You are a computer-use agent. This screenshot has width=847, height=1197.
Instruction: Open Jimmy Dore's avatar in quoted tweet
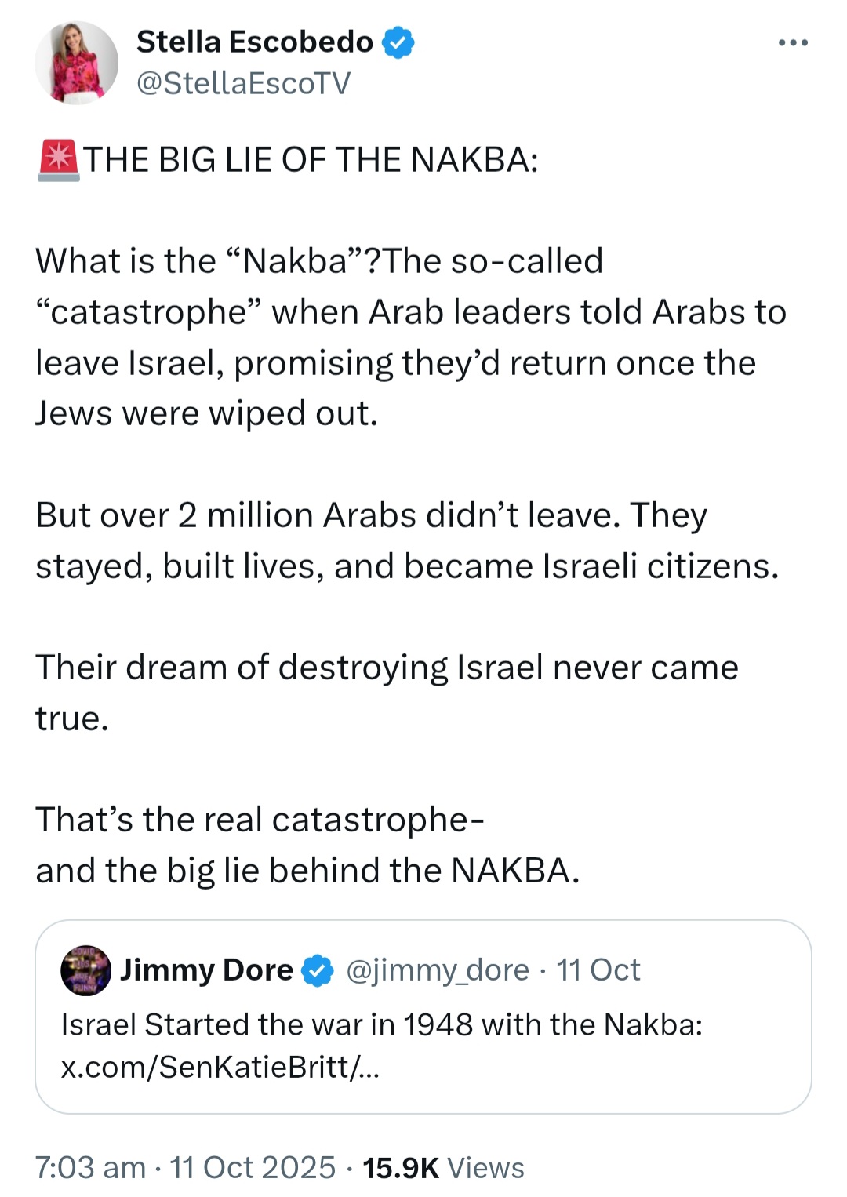(x=86, y=970)
